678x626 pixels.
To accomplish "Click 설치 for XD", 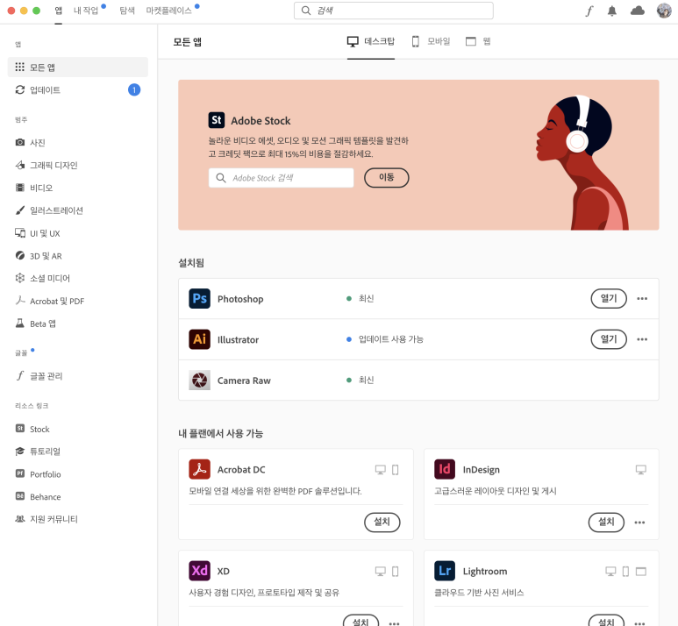I will pyautogui.click(x=361, y=621).
